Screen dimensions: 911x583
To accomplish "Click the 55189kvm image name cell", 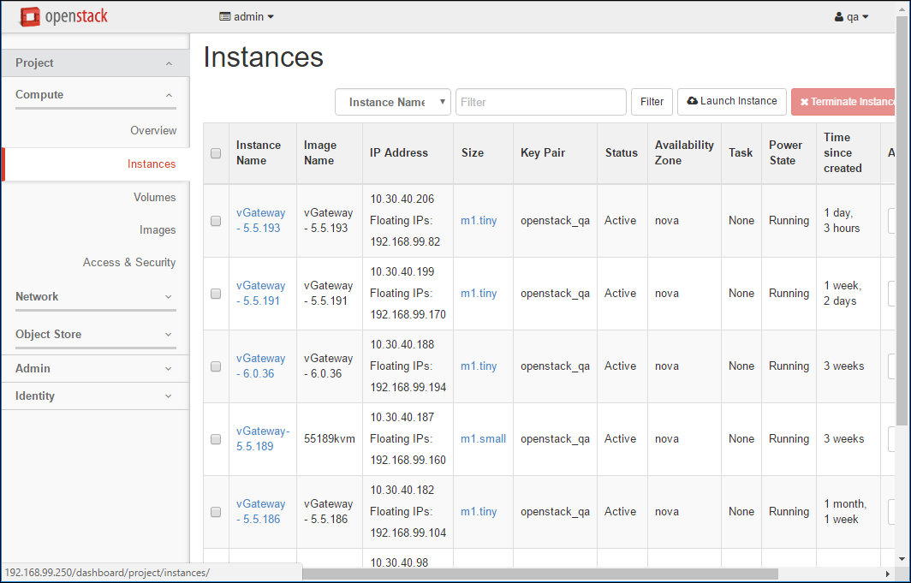I will pos(330,438).
